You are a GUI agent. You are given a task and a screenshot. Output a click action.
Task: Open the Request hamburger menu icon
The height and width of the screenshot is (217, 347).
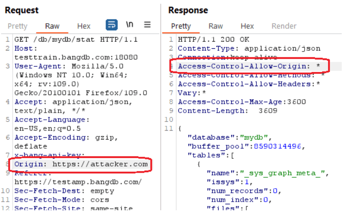[x=147, y=24]
